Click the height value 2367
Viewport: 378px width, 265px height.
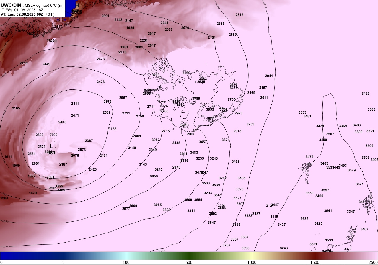[x=89, y=141]
